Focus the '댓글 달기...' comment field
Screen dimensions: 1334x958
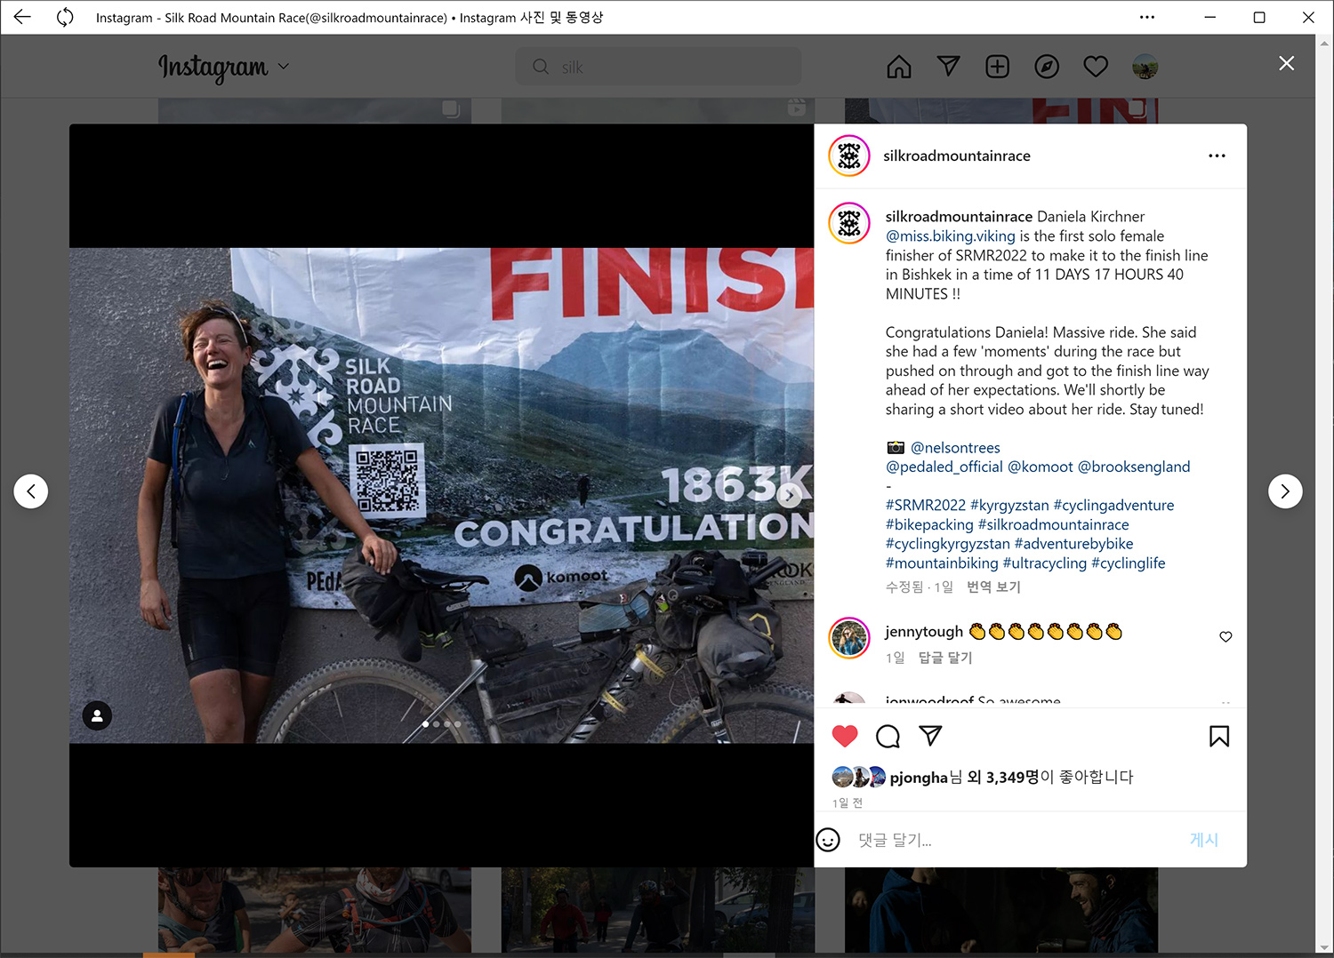1014,840
